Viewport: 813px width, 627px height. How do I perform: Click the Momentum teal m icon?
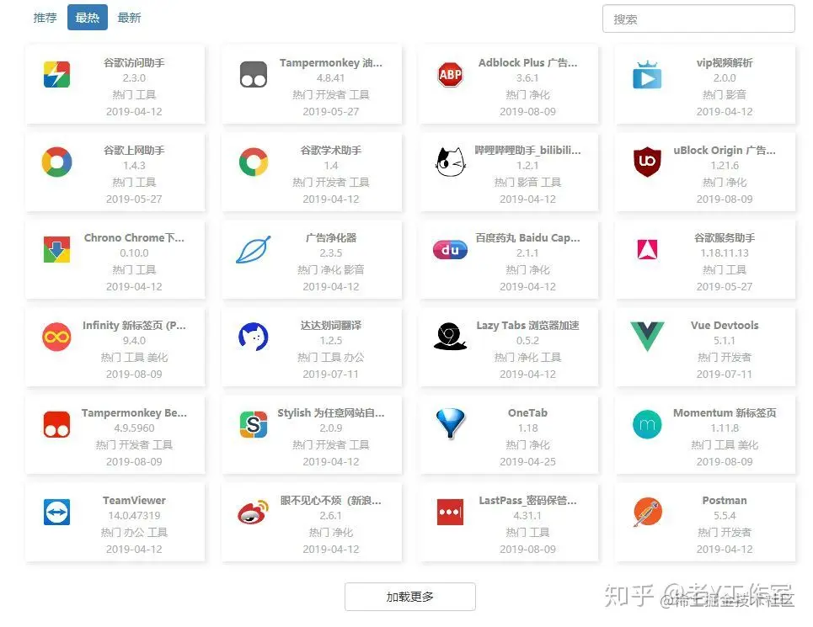tap(647, 424)
